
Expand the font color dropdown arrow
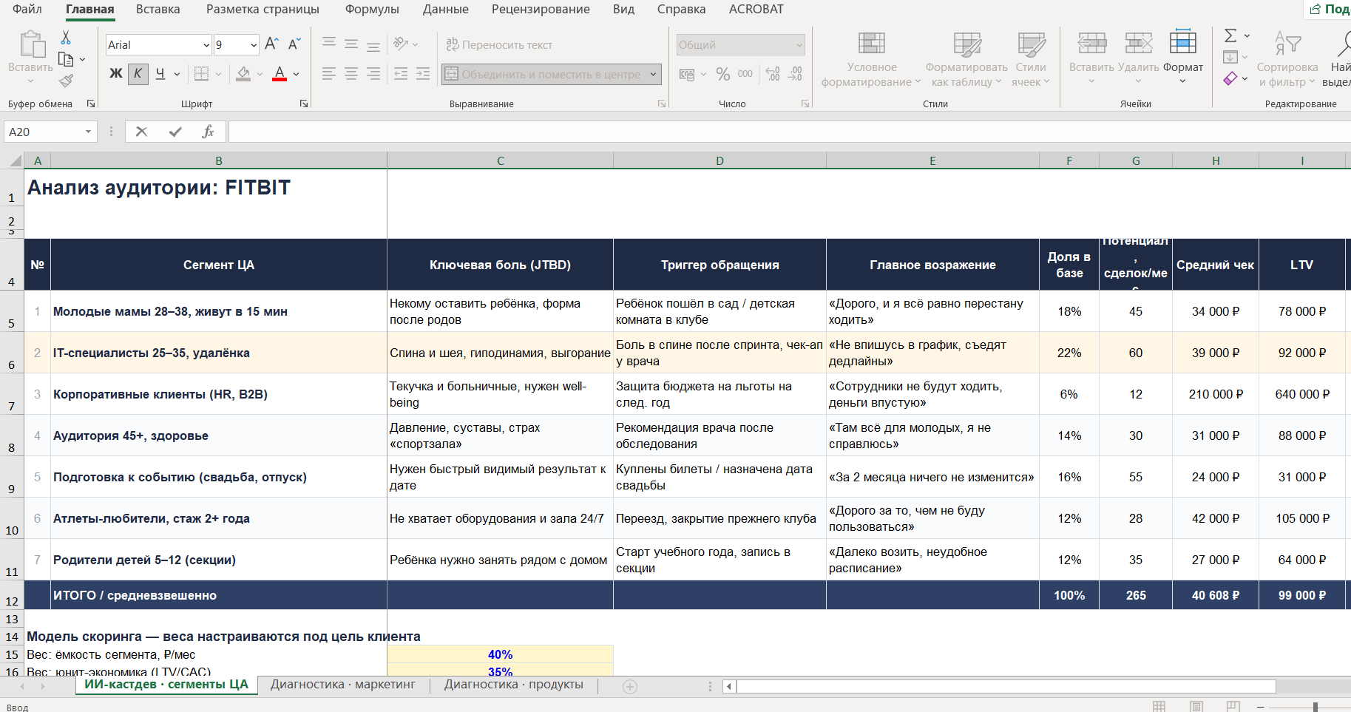pyautogui.click(x=297, y=74)
